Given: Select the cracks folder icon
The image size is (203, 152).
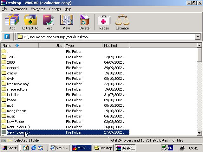Looking at the screenshot, I should coord(4,73).
